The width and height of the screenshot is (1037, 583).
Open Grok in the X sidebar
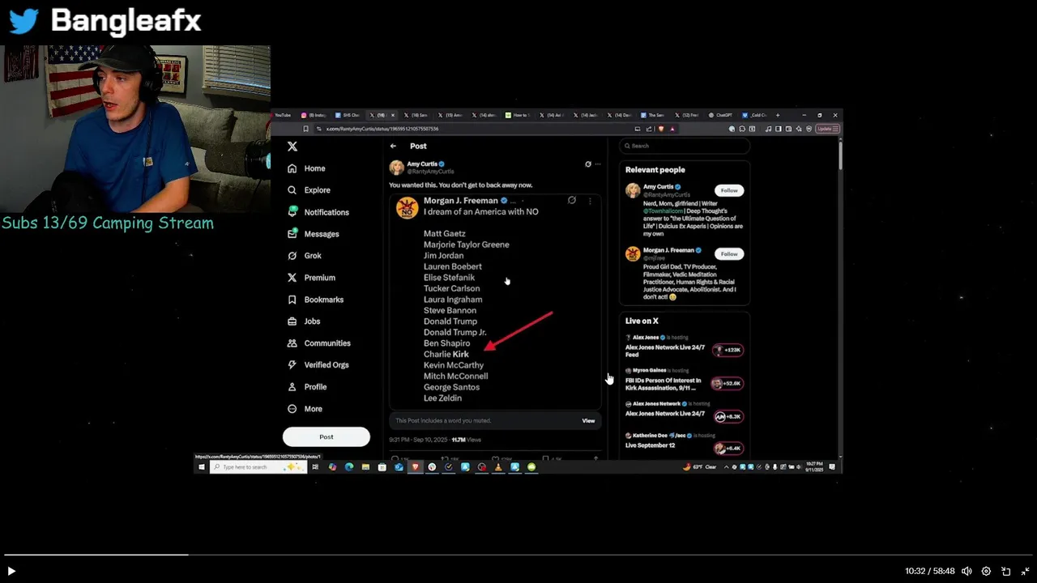tap(305, 256)
